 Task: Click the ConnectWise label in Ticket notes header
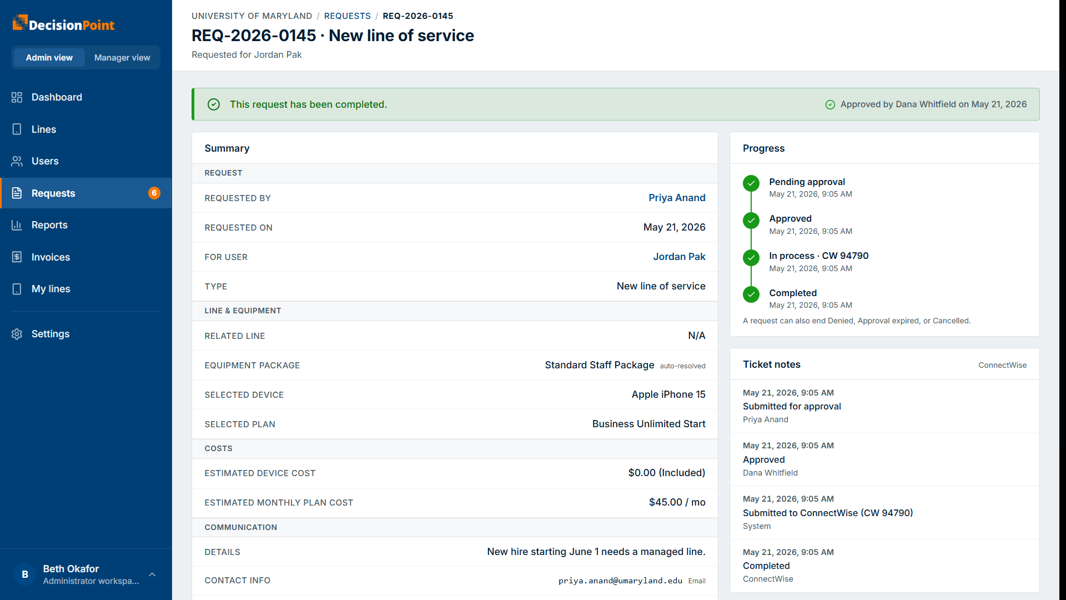pyautogui.click(x=1002, y=365)
